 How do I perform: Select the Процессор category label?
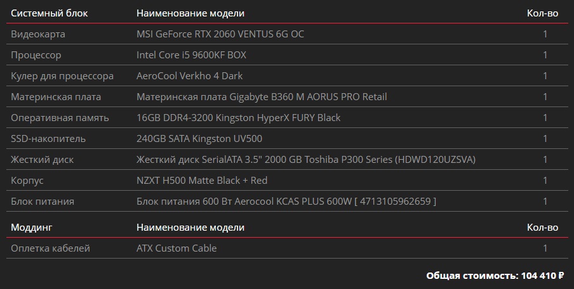coord(36,55)
